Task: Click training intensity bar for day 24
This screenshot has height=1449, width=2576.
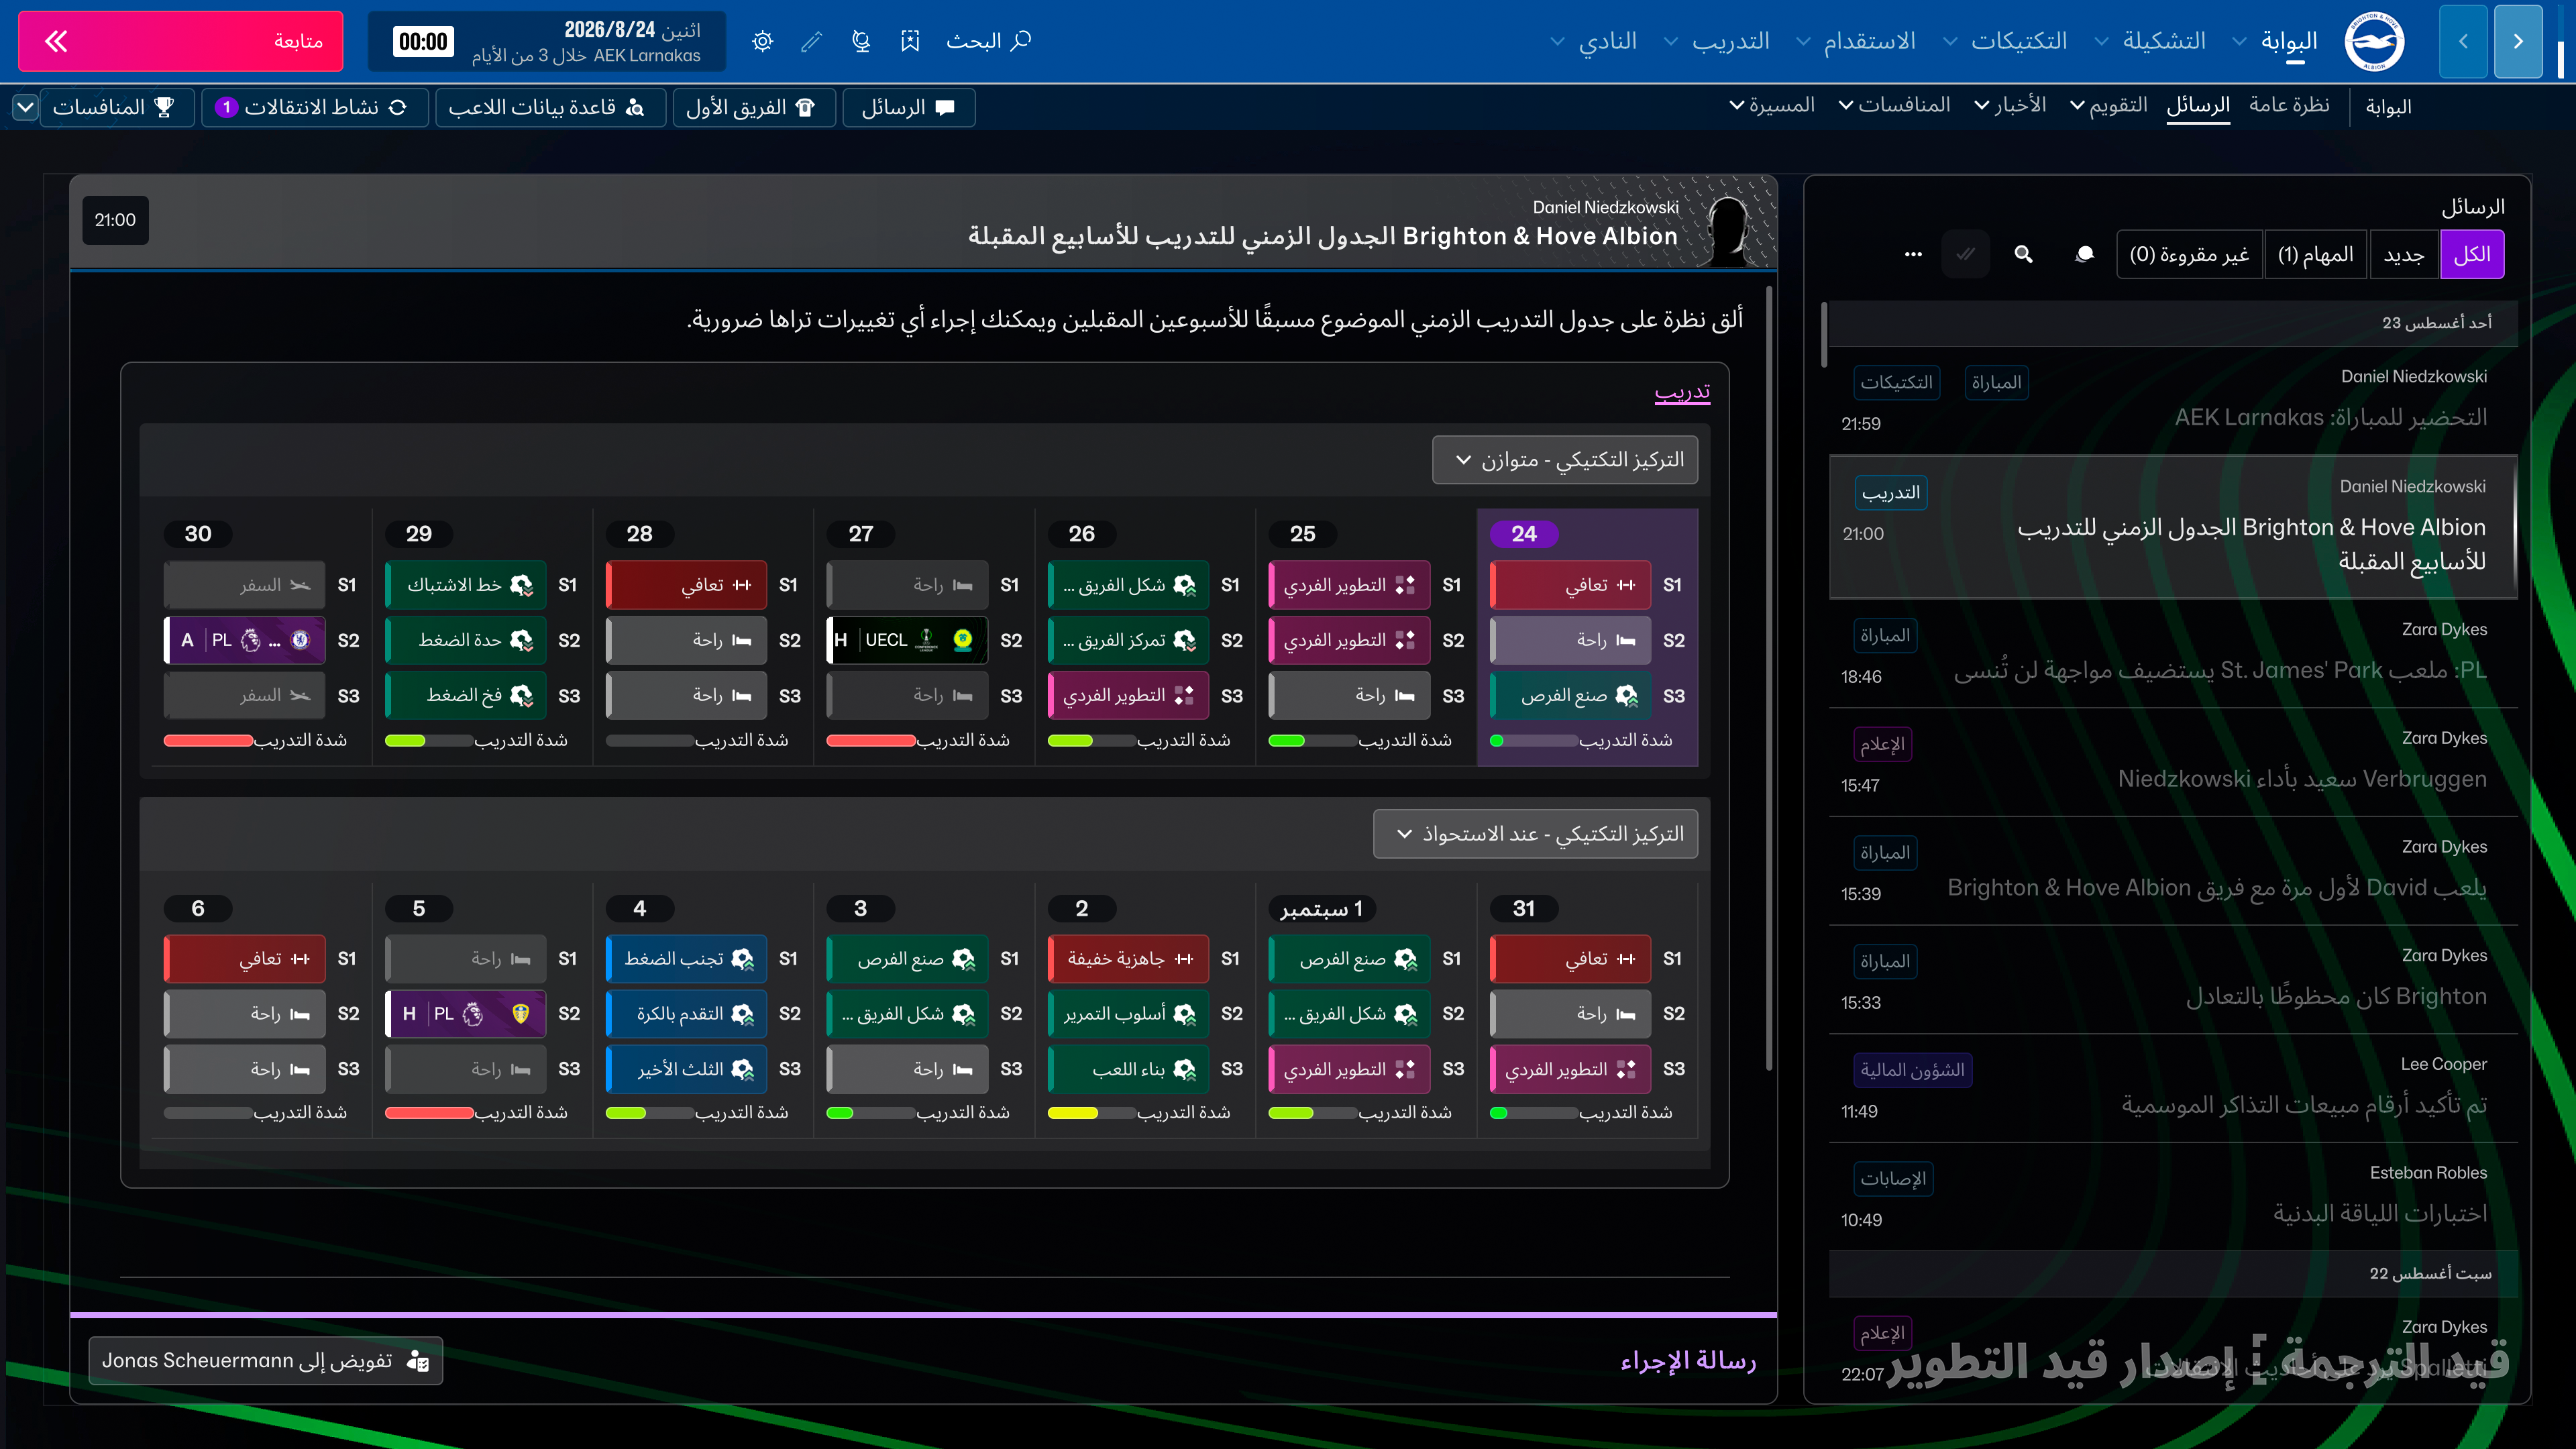Action: click(x=1535, y=741)
